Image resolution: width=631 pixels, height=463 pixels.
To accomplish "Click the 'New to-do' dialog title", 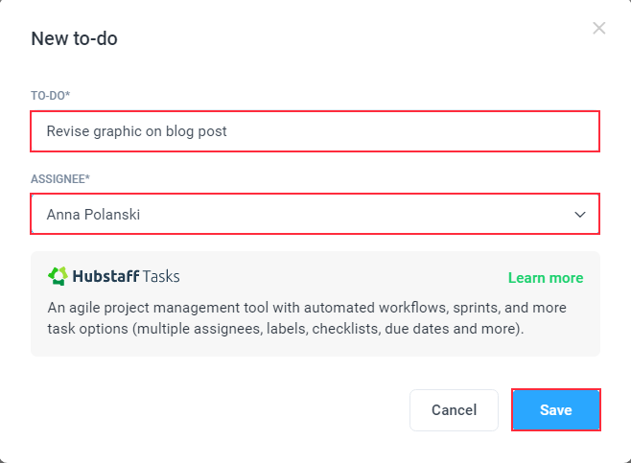I will (x=75, y=38).
